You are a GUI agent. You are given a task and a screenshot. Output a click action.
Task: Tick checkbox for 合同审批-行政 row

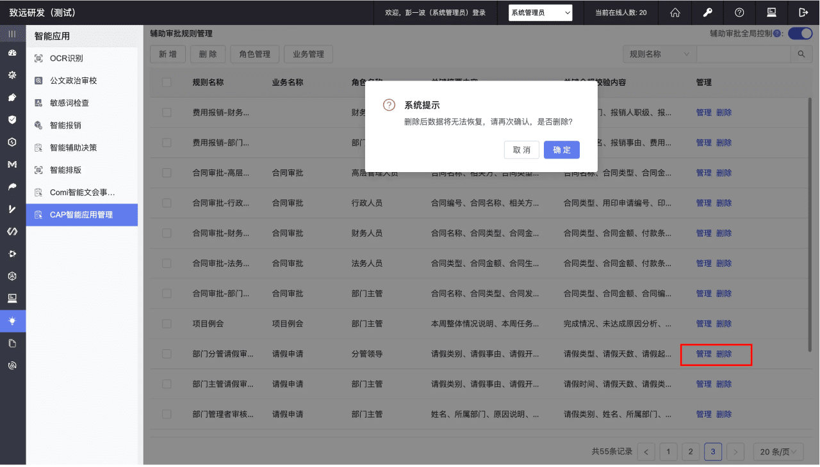(167, 203)
